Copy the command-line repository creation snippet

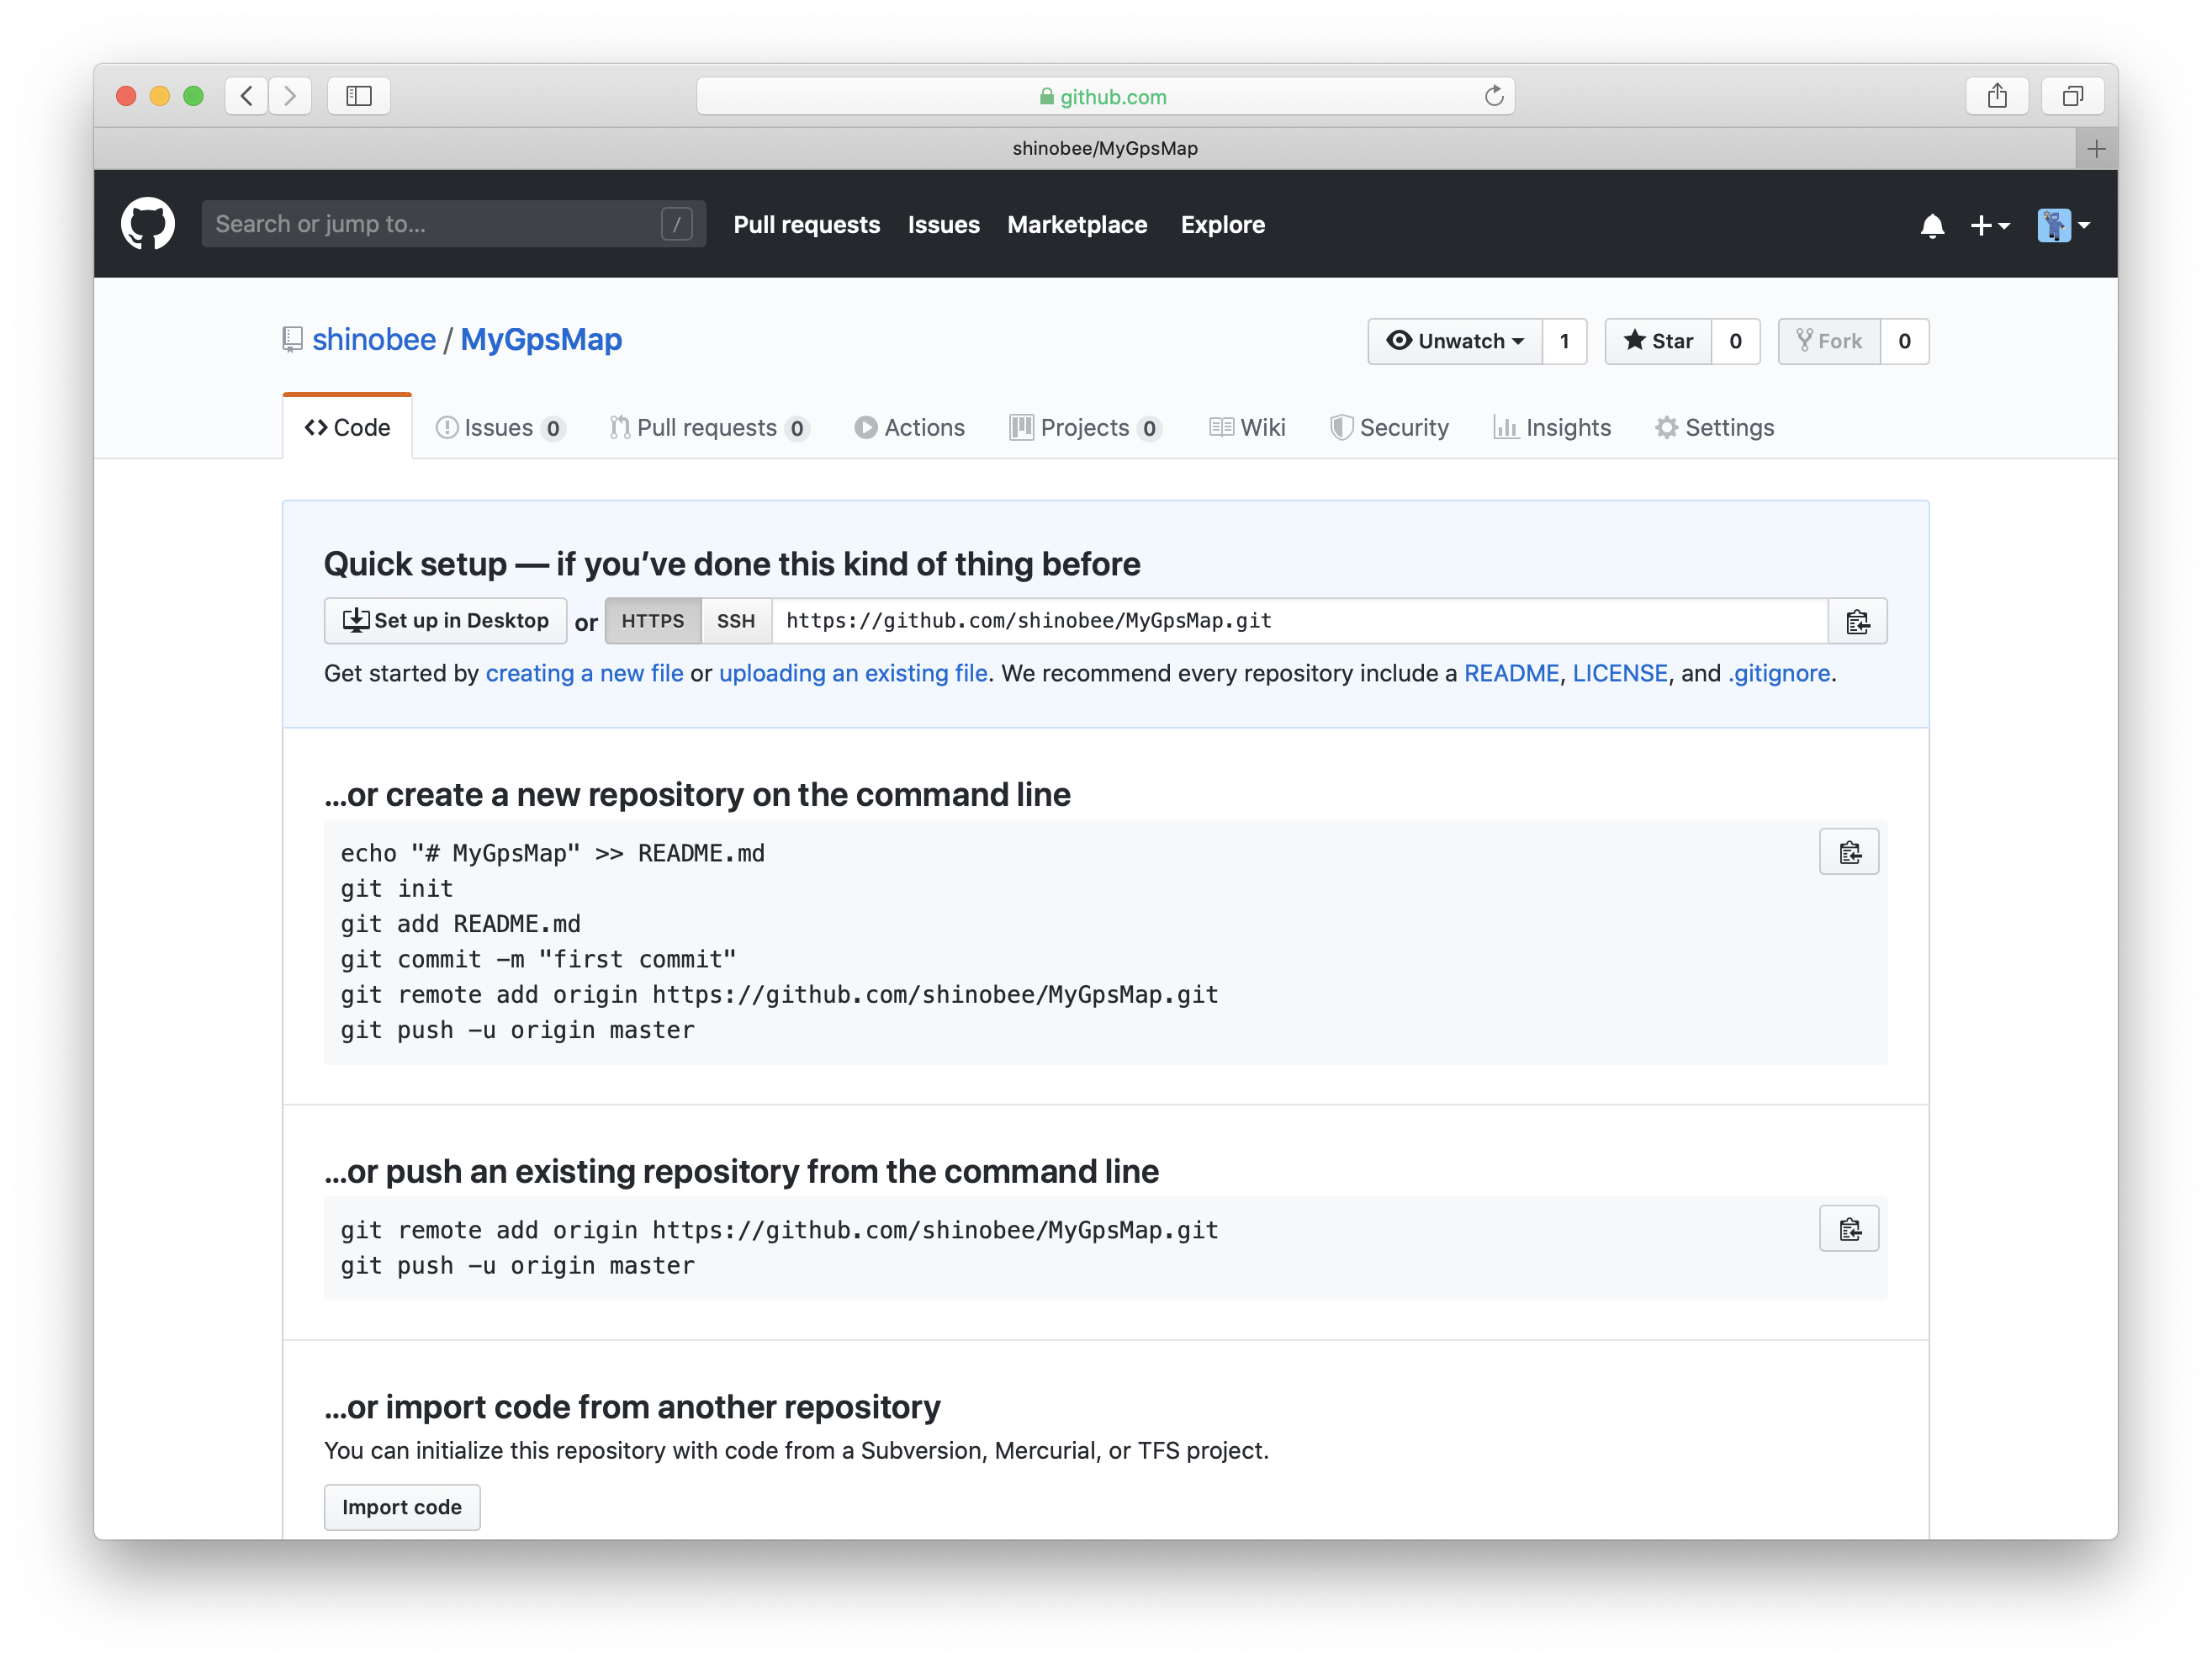tap(1849, 852)
